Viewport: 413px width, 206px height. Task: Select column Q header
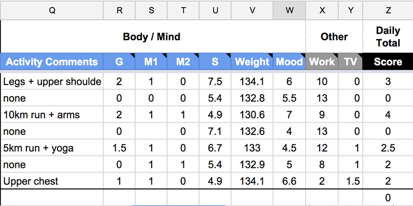click(52, 10)
